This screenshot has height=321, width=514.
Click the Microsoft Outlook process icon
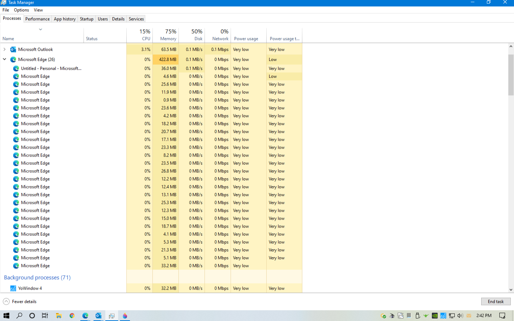(x=13, y=50)
